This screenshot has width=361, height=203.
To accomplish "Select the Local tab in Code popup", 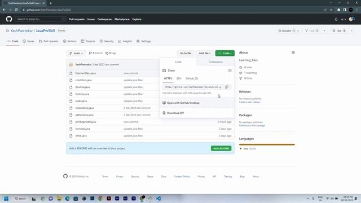I will pos(178,62).
